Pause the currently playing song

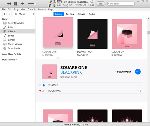16,4
